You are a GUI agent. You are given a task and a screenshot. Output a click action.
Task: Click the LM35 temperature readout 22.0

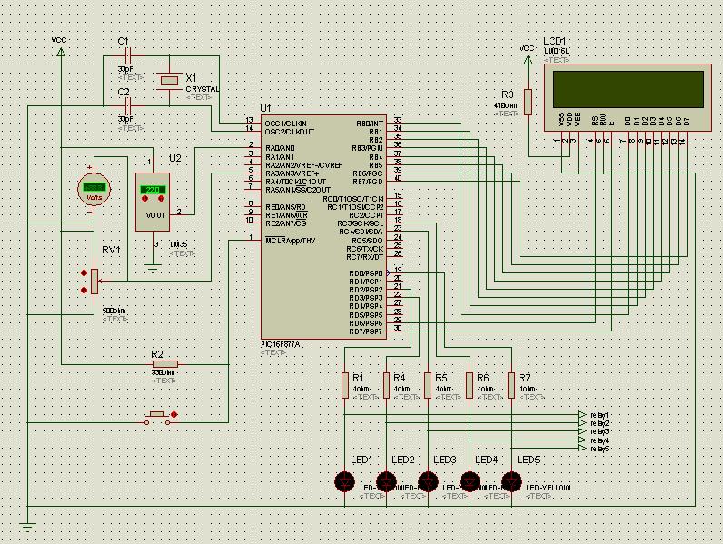point(153,190)
